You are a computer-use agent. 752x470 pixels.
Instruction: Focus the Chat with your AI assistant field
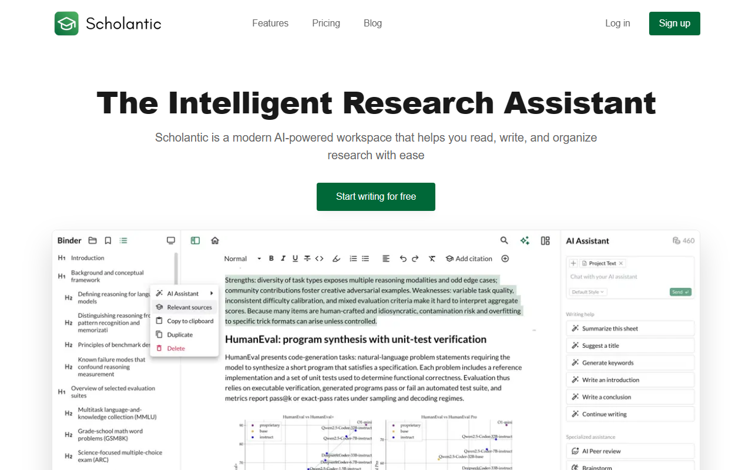(630, 277)
